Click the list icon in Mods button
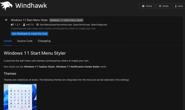The image size is (185, 110). coord(160,6)
